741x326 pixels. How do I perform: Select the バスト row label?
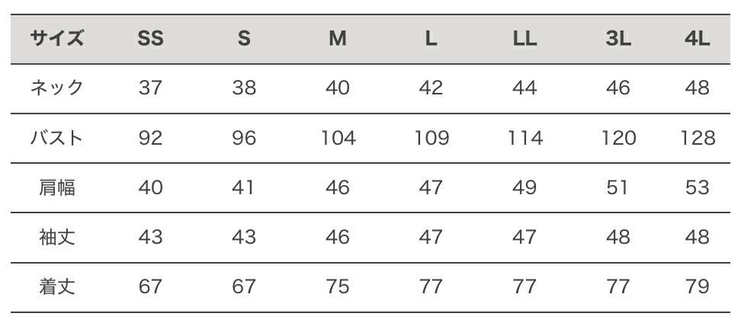pos(57,138)
